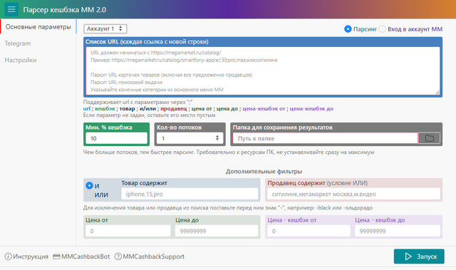Click the blue url parameter word
456x270 pixels.
(x=87, y=108)
